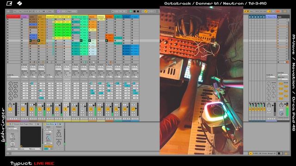Open the first track's Audio To dropdown
Viewport: 296px width, 166px height.
coord(13,77)
